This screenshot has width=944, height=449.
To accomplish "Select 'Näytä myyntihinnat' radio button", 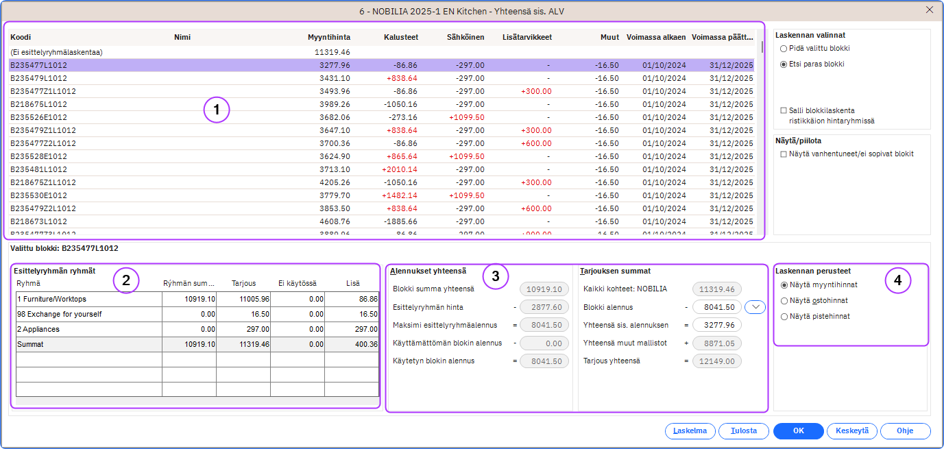I will point(784,284).
